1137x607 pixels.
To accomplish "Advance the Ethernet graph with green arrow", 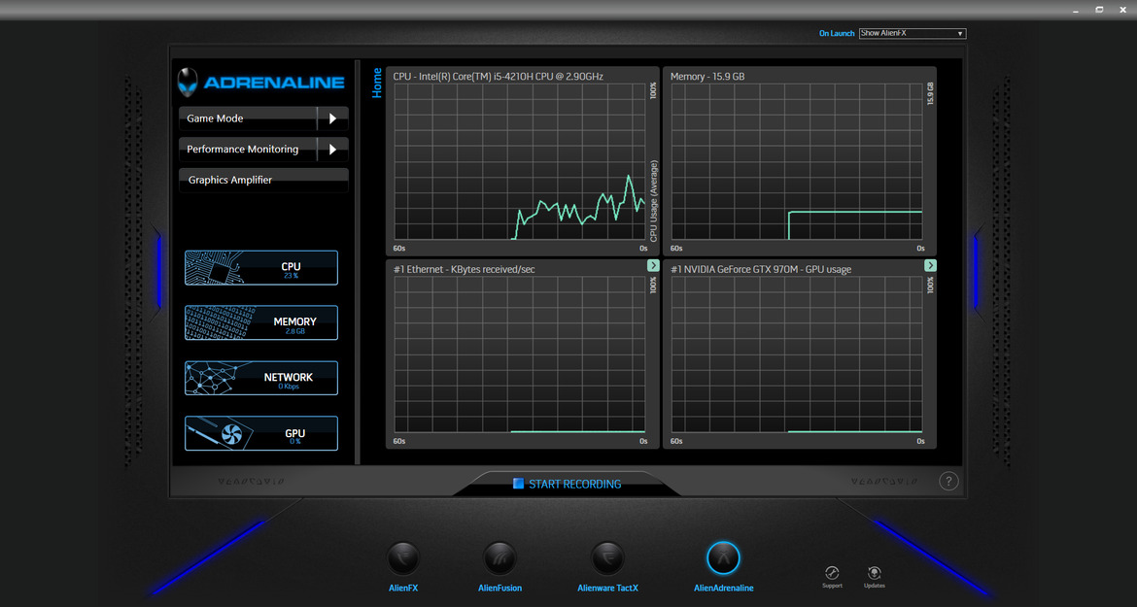I will pyautogui.click(x=653, y=266).
